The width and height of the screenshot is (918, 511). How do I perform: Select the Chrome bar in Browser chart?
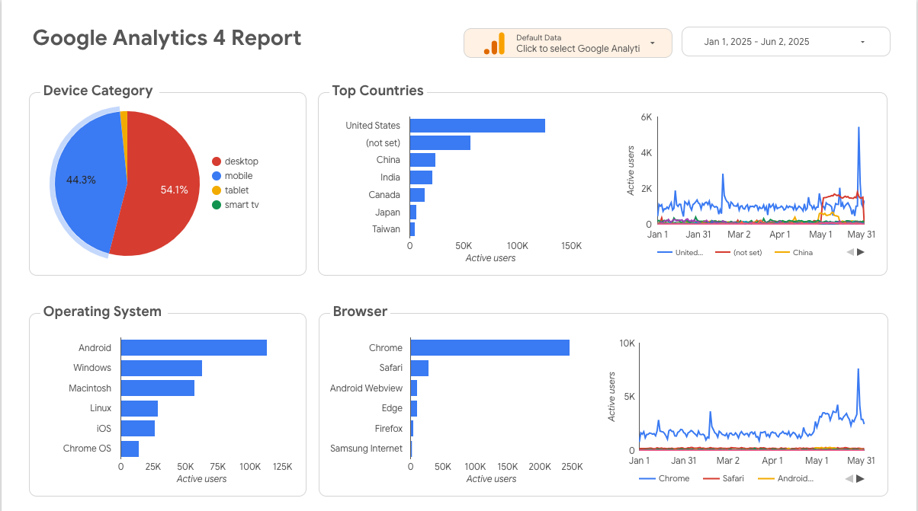coord(490,348)
